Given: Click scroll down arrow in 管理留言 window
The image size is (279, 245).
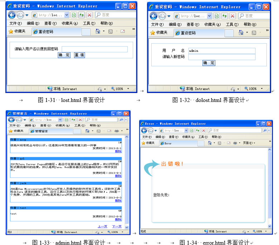Looking at the screenshot, I should (x=127, y=227).
